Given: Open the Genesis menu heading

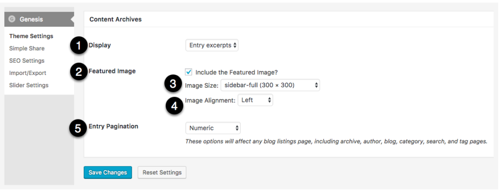Looking at the screenshot, I should tap(39, 19).
